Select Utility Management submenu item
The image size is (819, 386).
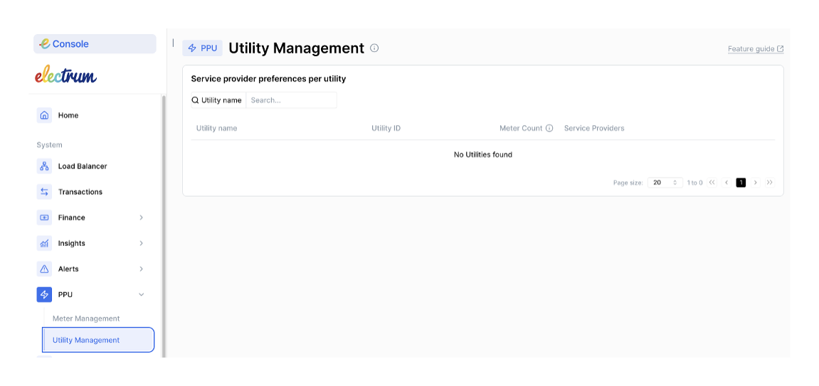click(x=98, y=340)
